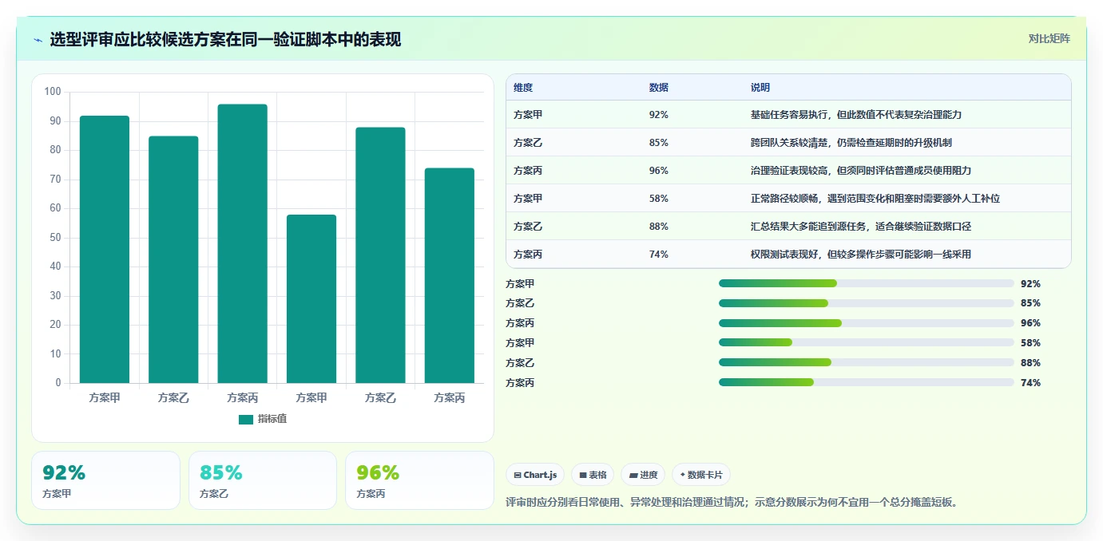Click the 说明 column header
This screenshot has height=541, width=1103.
[760, 87]
